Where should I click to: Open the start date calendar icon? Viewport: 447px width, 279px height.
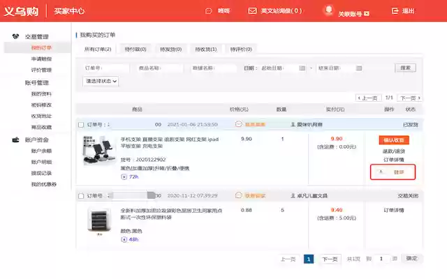(302, 68)
